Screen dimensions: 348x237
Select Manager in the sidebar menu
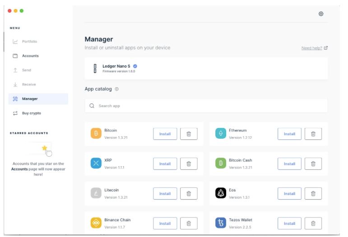(38, 99)
